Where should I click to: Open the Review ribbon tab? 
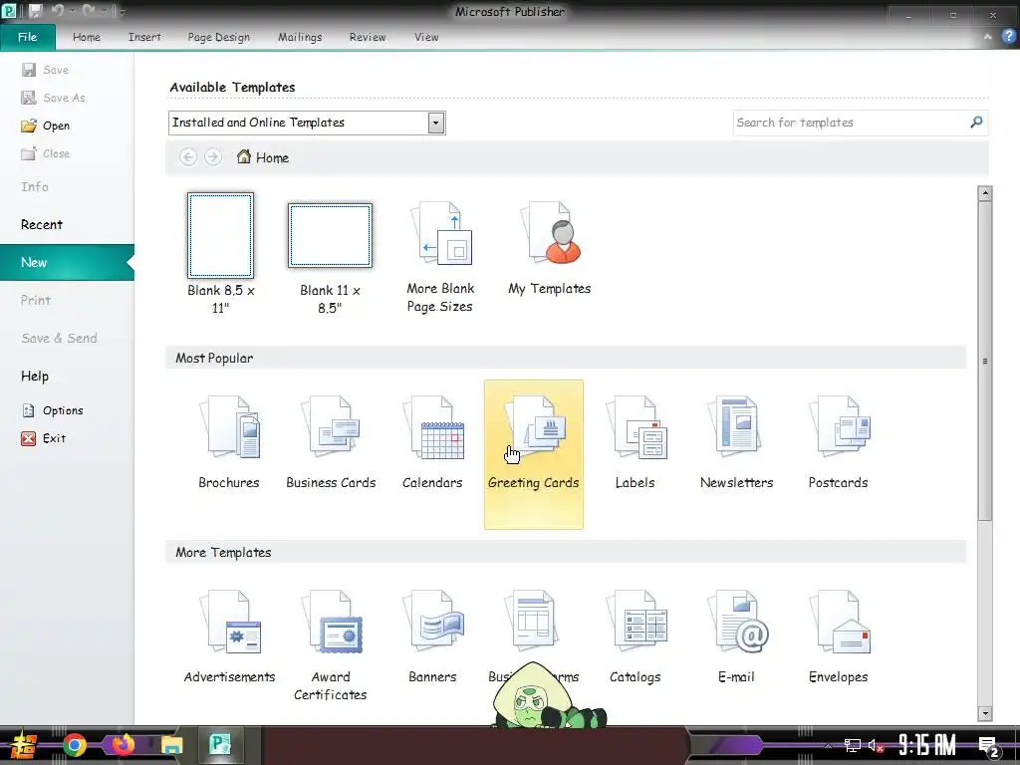point(368,37)
